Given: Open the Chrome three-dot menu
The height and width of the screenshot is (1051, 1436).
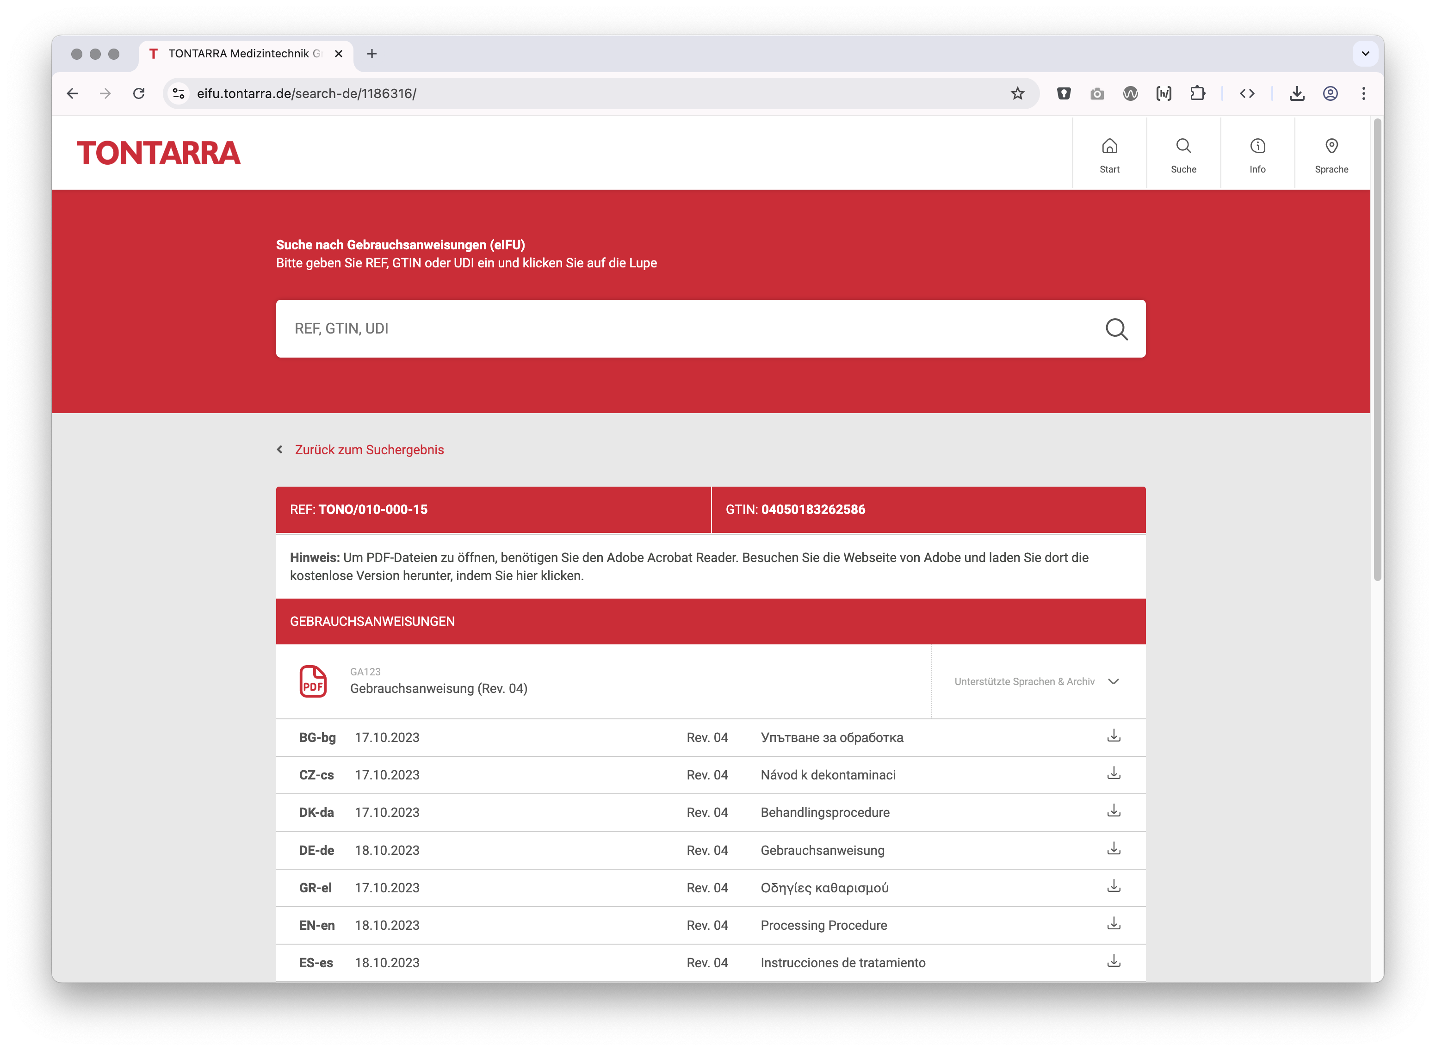Looking at the screenshot, I should pos(1363,93).
